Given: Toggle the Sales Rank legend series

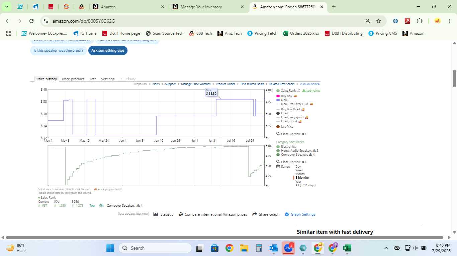Looking at the screenshot, I should coord(286,91).
